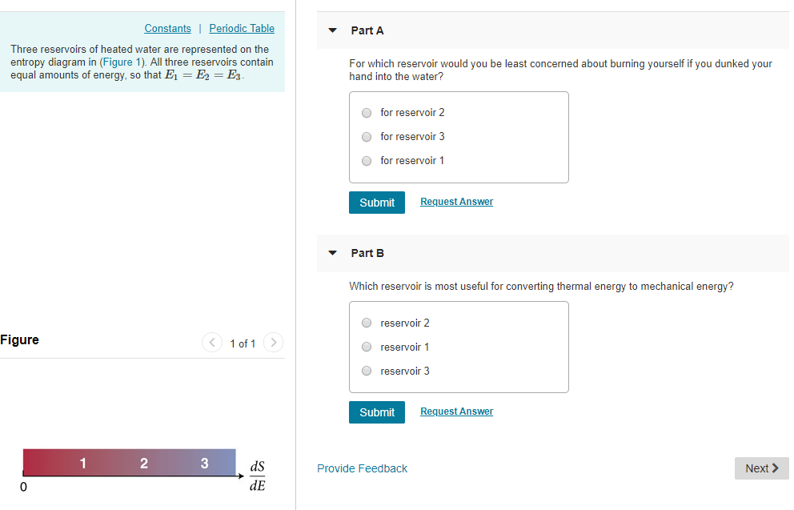Request Answer for Part A
This screenshot has height=510, width=794.
point(456,201)
